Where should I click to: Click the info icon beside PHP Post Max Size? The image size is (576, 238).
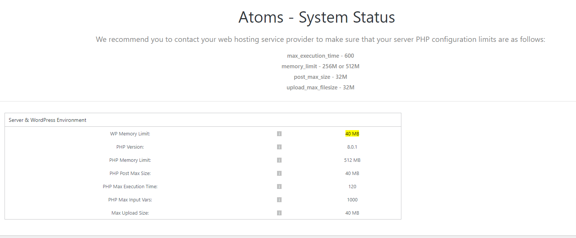coord(279,173)
